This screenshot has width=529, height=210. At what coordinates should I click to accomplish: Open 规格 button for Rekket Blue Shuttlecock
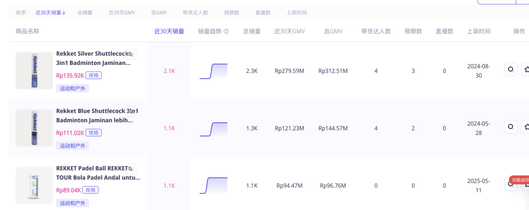(x=94, y=133)
